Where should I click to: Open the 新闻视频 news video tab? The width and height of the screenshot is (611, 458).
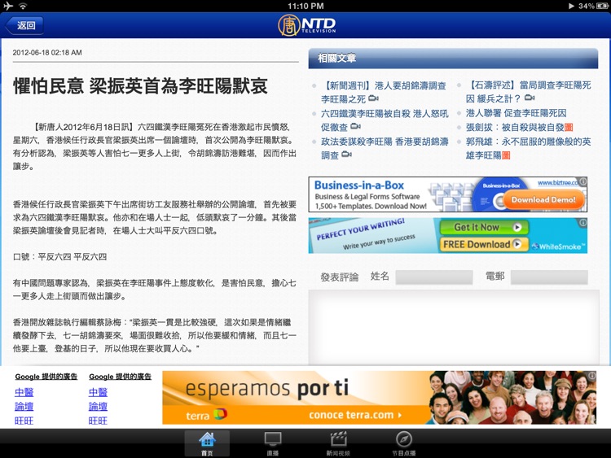click(x=337, y=443)
